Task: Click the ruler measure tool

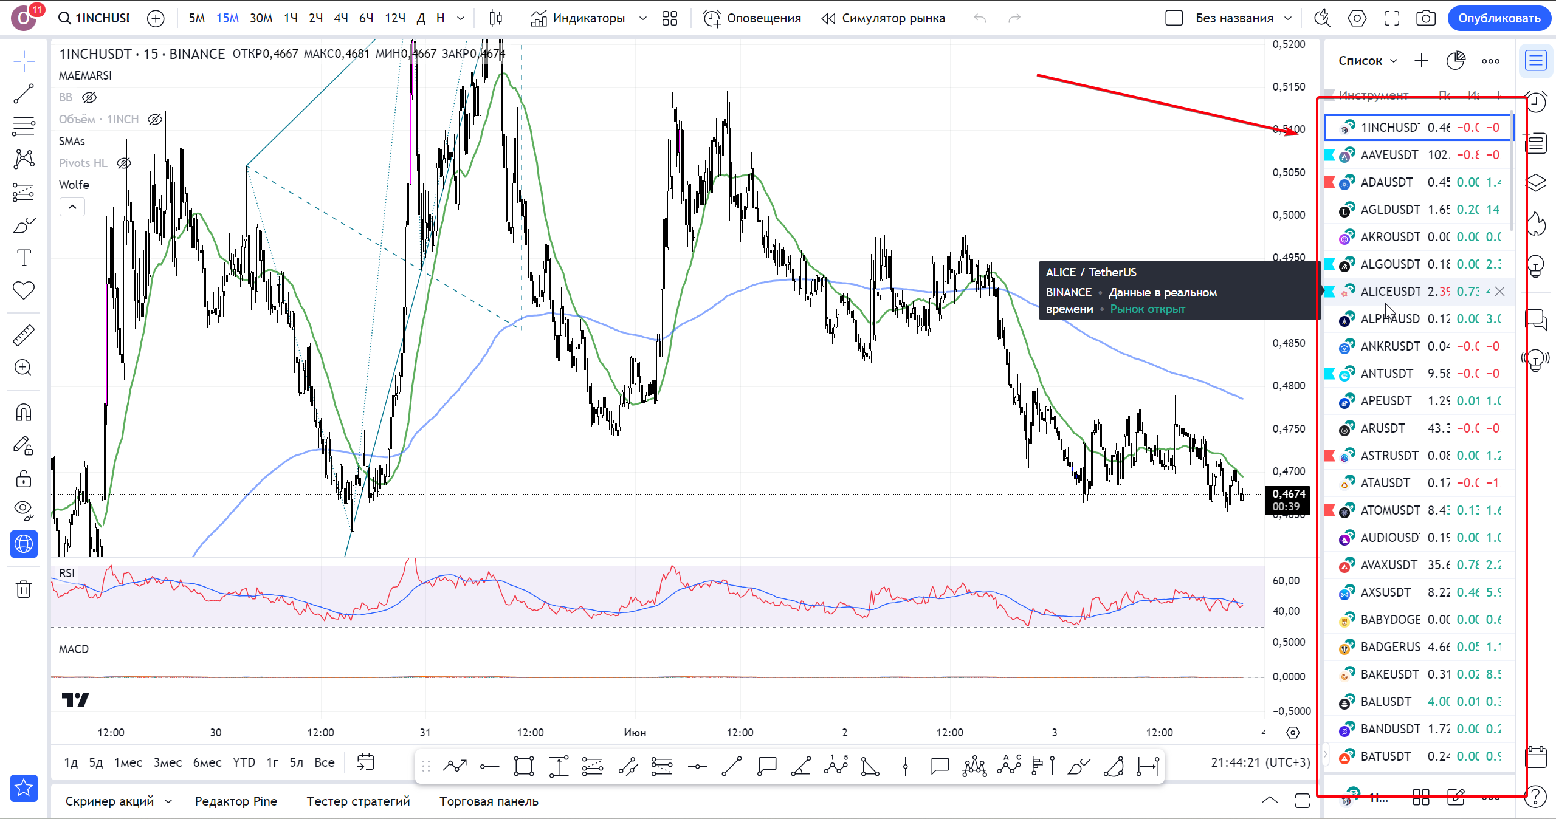Action: pyautogui.click(x=24, y=335)
